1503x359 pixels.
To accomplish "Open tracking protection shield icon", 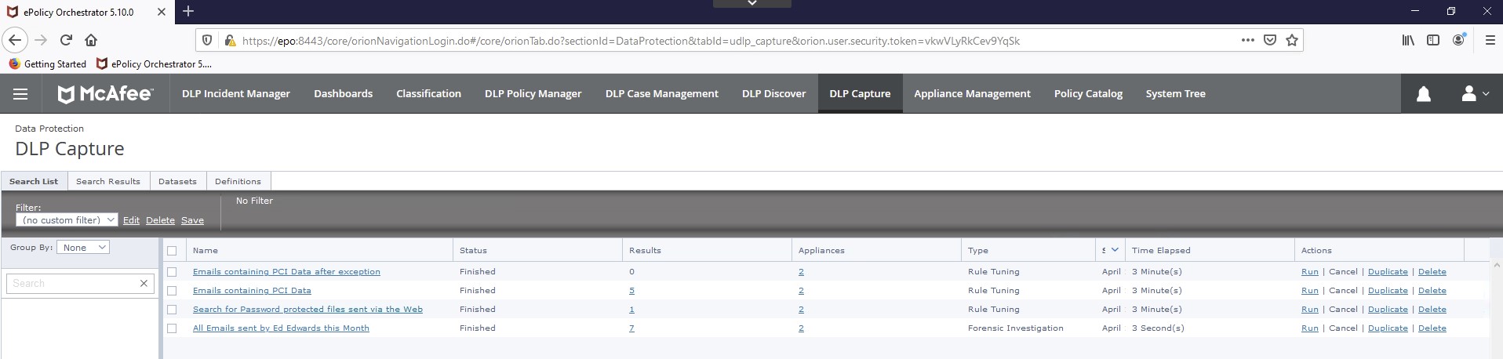I will click(x=207, y=40).
